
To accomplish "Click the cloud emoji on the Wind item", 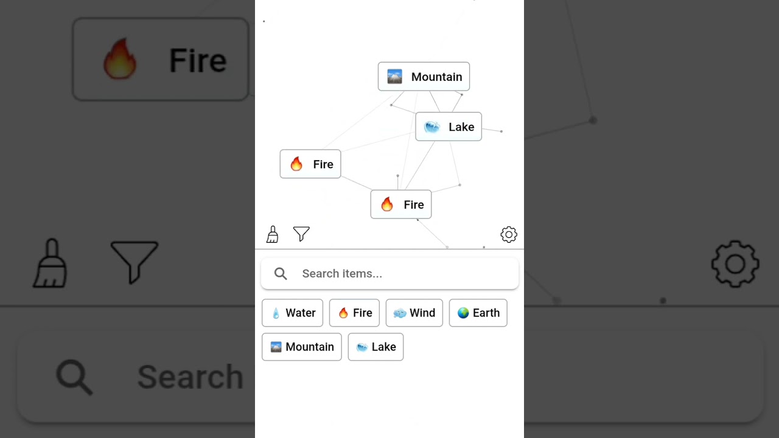I will (x=399, y=313).
